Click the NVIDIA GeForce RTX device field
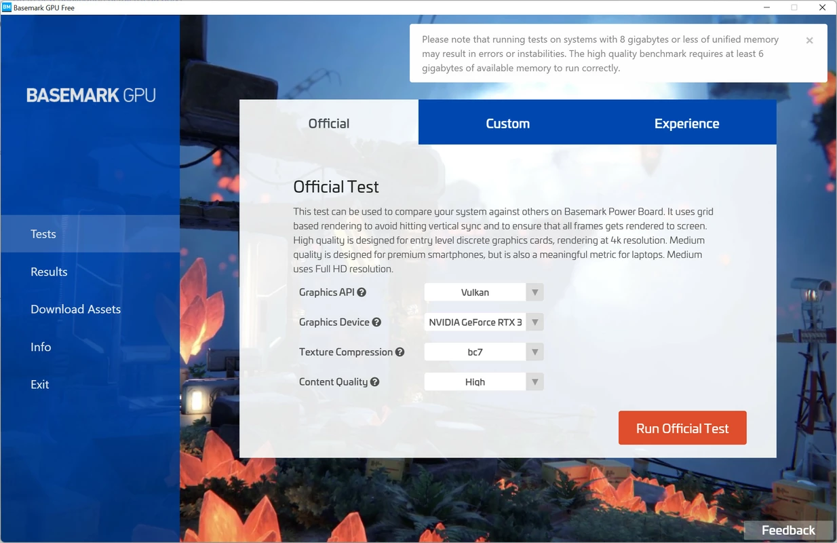 click(475, 322)
